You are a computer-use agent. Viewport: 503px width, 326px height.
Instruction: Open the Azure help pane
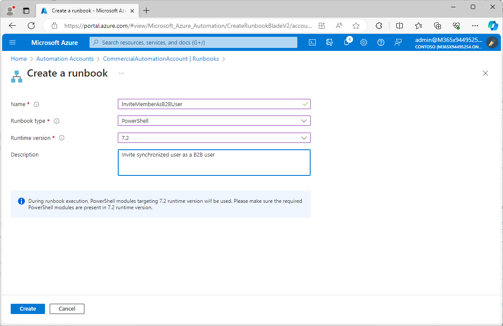tap(381, 42)
